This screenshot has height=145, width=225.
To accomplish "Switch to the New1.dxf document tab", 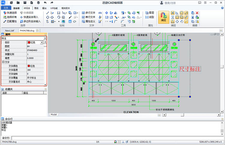I will [x=10, y=30].
